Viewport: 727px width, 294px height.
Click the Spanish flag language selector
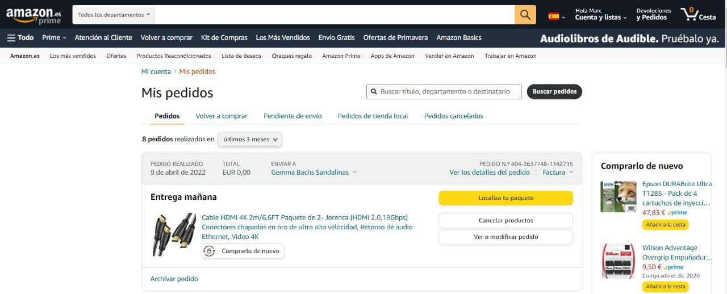[x=556, y=16]
